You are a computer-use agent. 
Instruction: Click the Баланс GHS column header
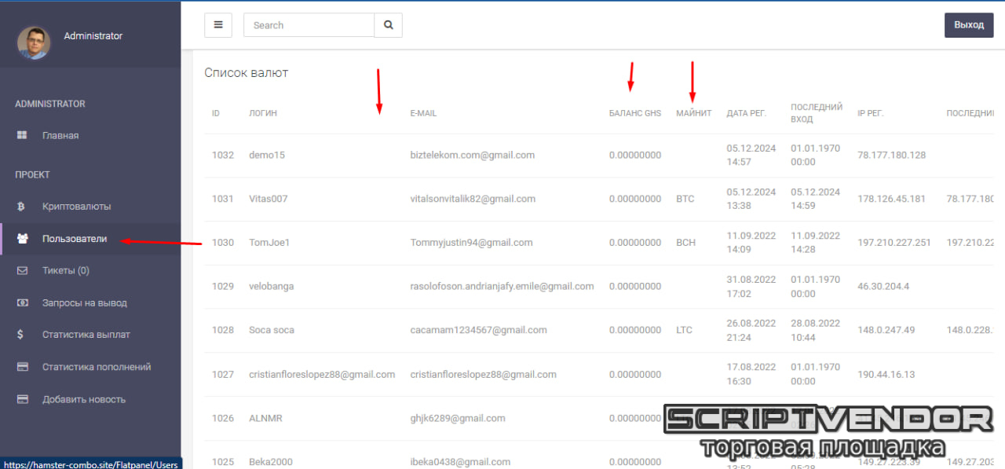635,113
